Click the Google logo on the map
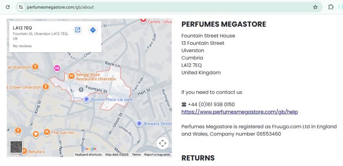 tap(89, 148)
